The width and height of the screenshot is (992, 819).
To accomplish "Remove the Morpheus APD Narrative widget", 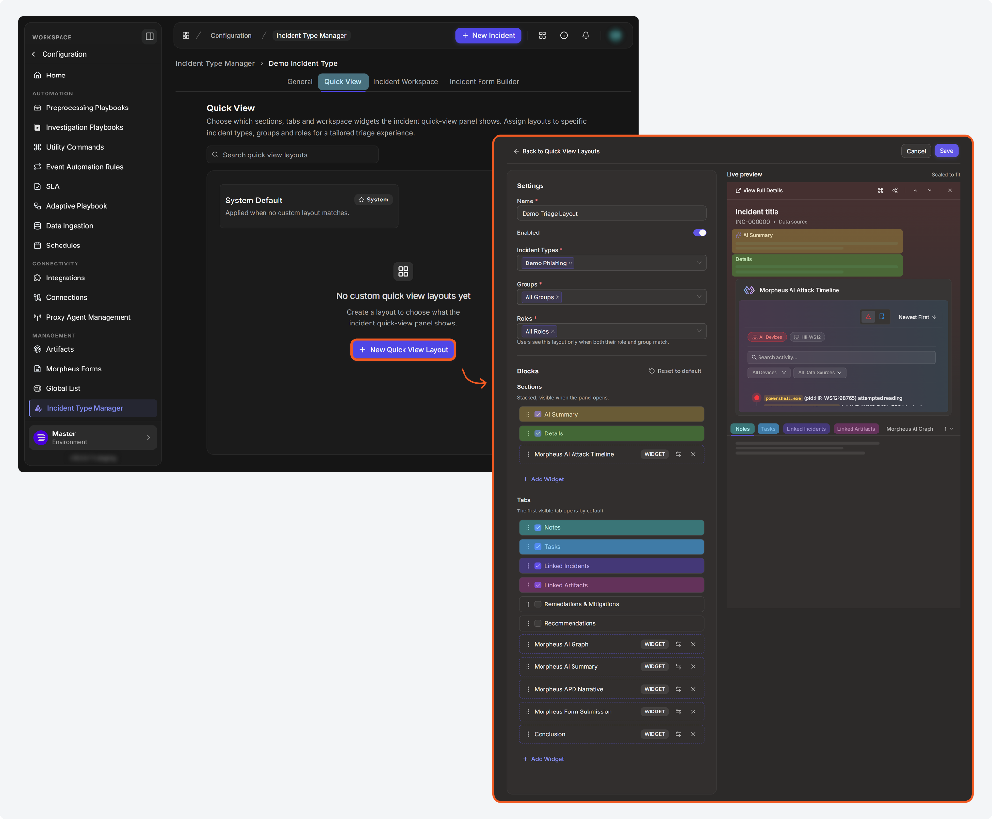I will [693, 689].
